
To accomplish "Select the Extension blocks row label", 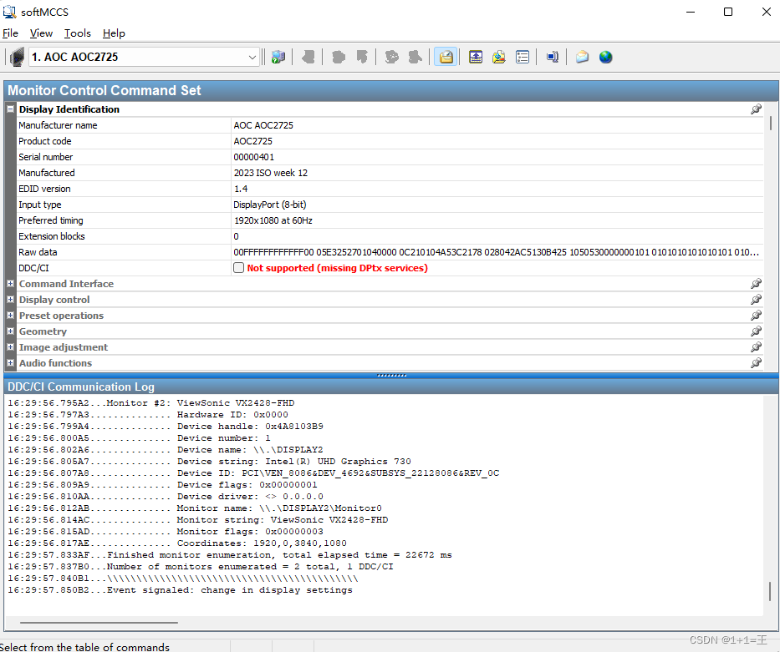I will [x=52, y=236].
